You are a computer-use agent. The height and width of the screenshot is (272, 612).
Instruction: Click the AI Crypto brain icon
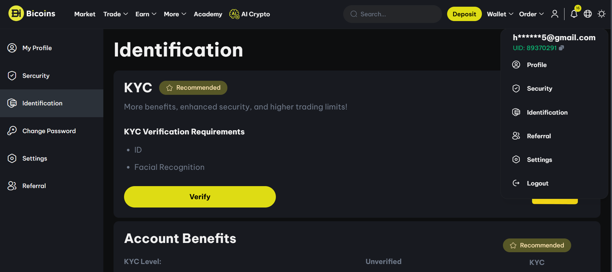pos(234,14)
